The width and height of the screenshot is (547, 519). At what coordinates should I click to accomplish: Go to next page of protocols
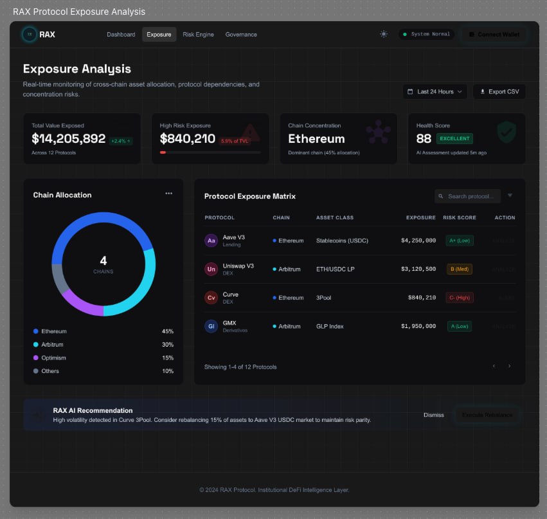point(509,365)
